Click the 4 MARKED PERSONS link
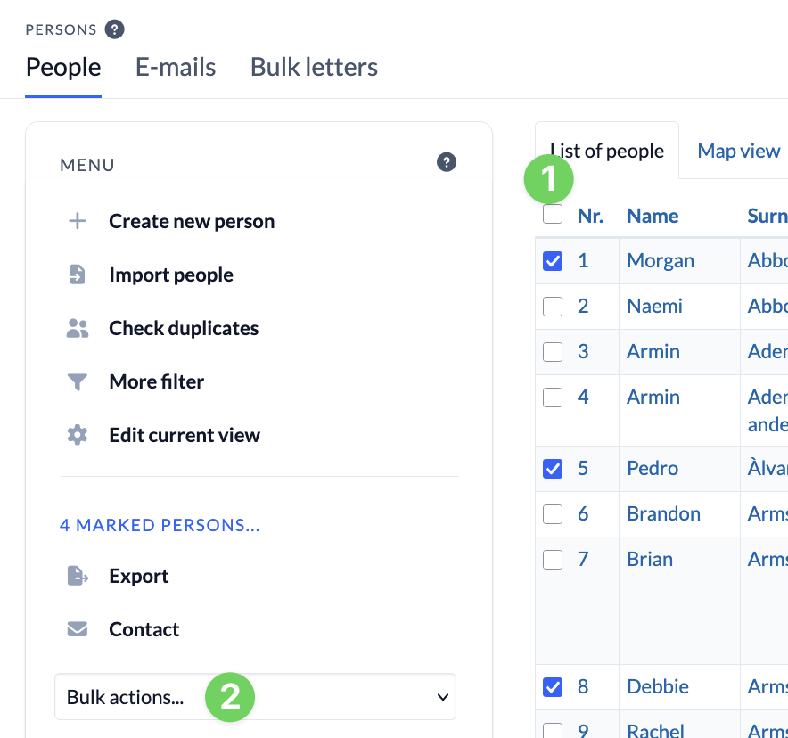 point(160,525)
